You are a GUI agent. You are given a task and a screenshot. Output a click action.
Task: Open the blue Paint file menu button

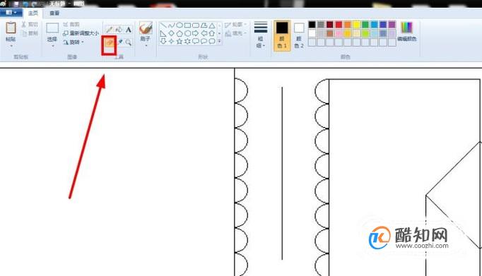pyautogui.click(x=11, y=13)
